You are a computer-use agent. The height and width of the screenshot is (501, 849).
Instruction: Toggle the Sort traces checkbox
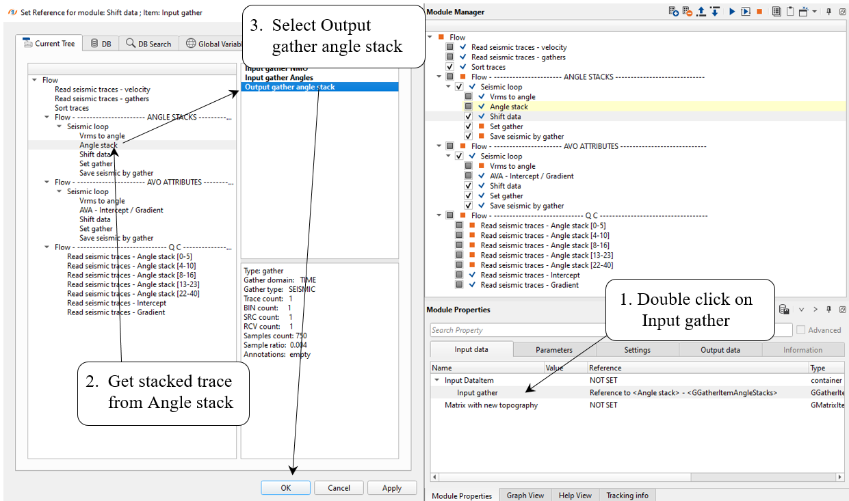coord(449,67)
